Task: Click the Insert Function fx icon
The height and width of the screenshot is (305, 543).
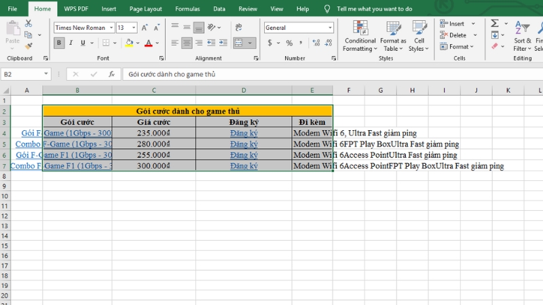Action: 111,74
